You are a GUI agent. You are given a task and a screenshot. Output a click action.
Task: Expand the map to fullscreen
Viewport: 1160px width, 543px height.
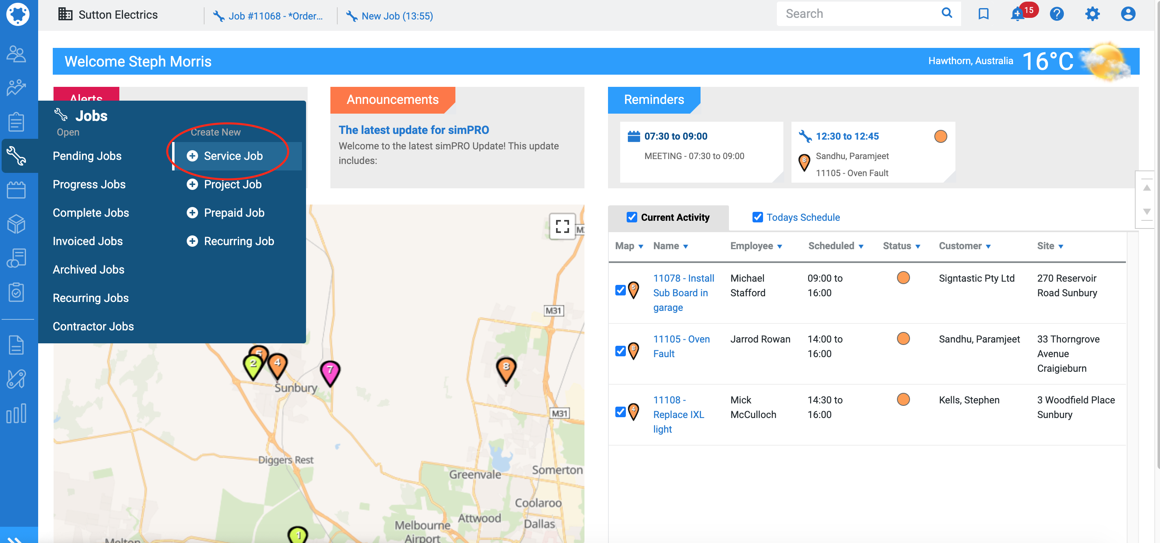[x=562, y=226]
